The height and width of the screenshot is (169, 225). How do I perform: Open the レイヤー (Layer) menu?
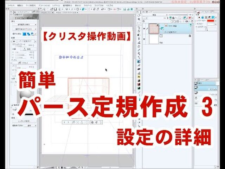pyautogui.click(x=56, y=5)
